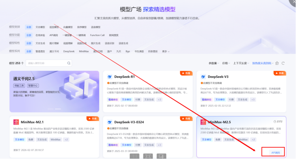Filter by 语音模型 category
Viewport: 296px width, 159px height.
(96, 27)
